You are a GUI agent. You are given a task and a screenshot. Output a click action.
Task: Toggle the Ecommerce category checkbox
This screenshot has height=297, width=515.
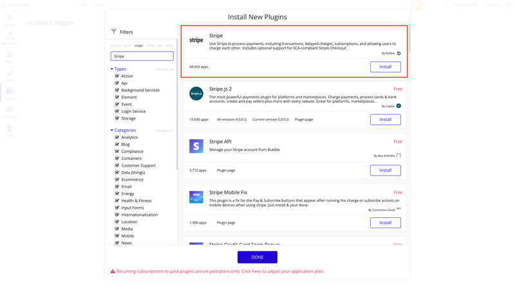[x=117, y=179]
